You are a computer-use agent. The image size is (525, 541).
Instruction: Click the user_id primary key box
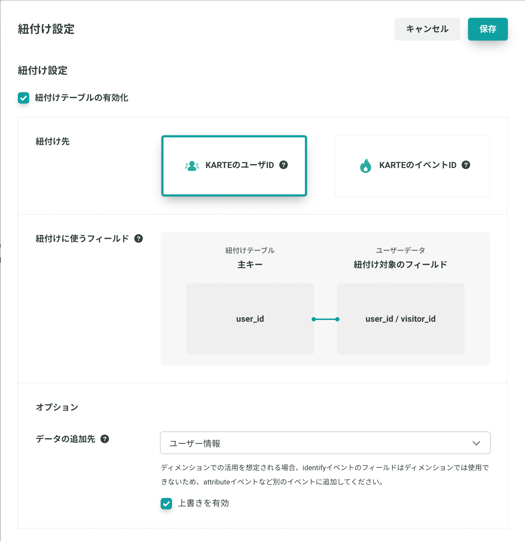[250, 319]
